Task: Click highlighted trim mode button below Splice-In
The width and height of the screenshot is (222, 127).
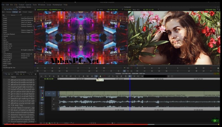Action: coord(124,71)
